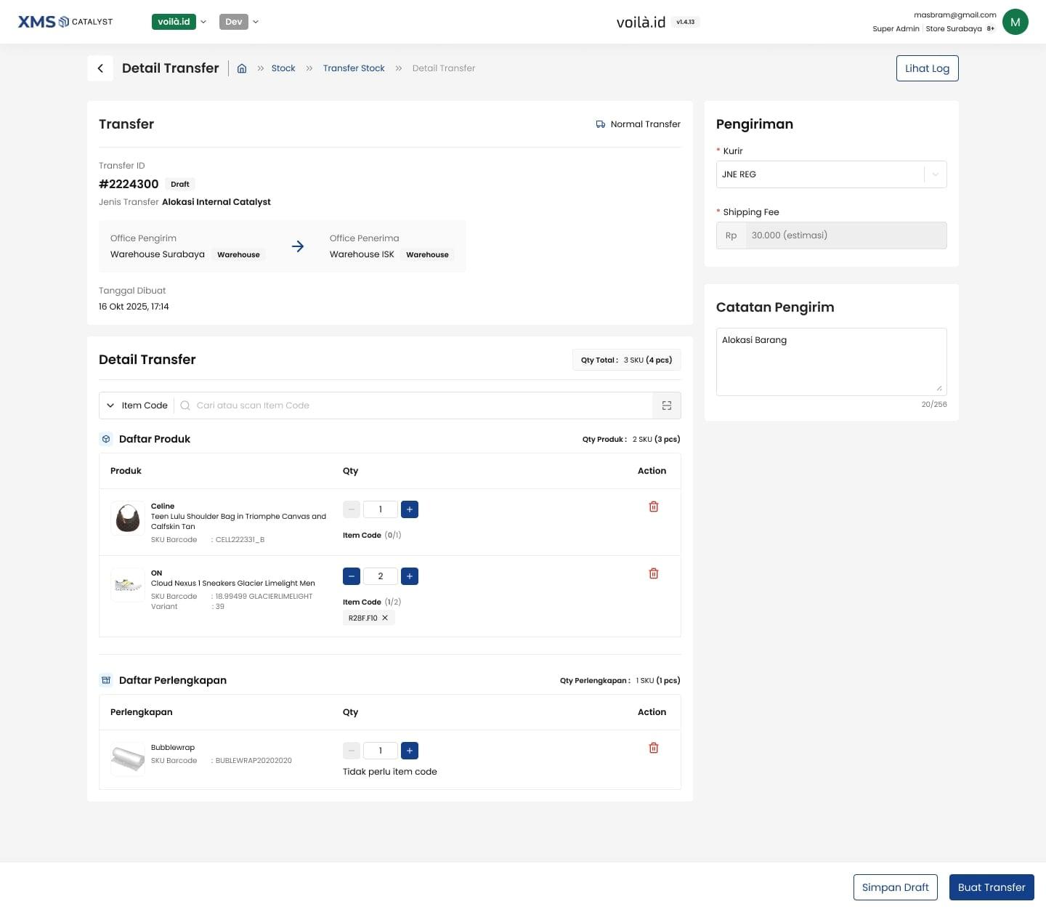Click the Cloud Nexus sneakers thumbnail

coord(128,585)
